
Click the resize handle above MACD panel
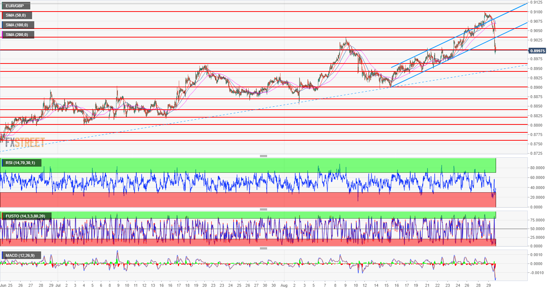[264, 249]
